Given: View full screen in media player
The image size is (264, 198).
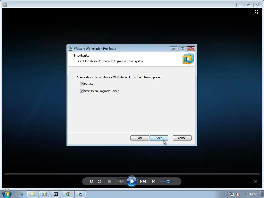Looking at the screenshot, I should 255,181.
